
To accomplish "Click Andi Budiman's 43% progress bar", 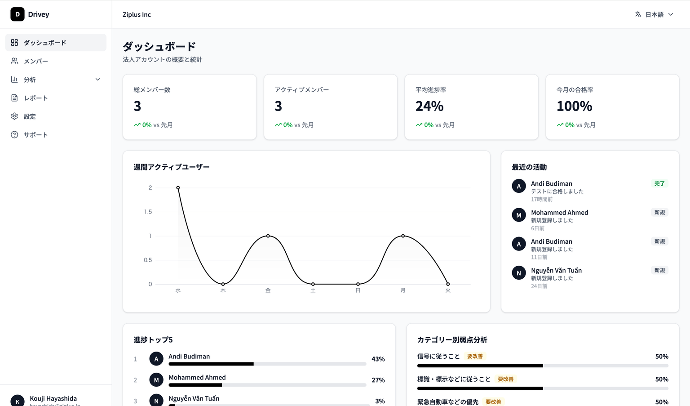I will point(267,364).
